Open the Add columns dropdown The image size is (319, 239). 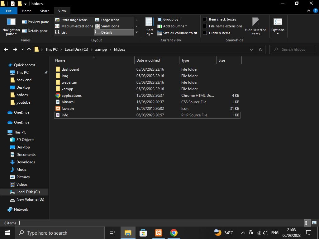point(172,26)
